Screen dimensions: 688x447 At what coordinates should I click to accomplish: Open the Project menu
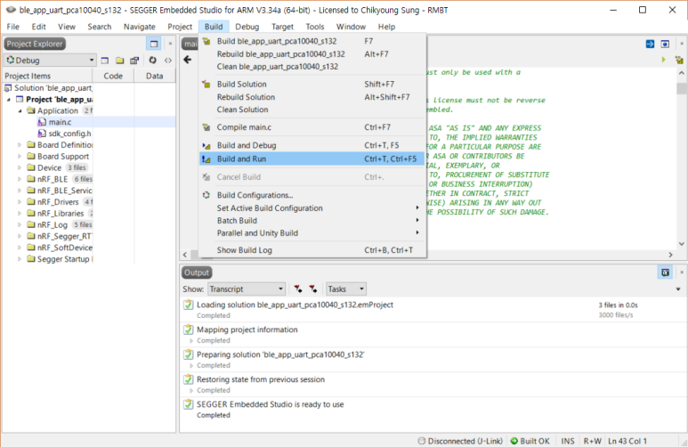[180, 27]
